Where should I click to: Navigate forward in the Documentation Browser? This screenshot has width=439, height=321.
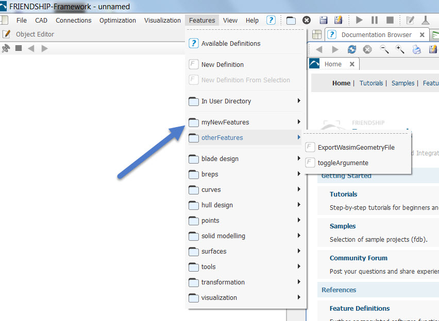[335, 49]
